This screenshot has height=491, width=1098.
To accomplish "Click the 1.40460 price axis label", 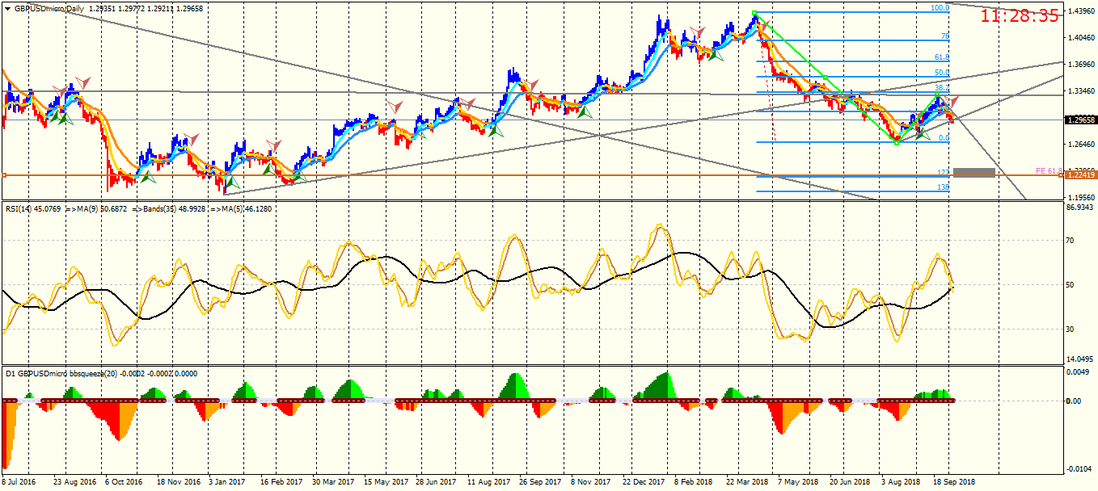I will [x=1082, y=38].
